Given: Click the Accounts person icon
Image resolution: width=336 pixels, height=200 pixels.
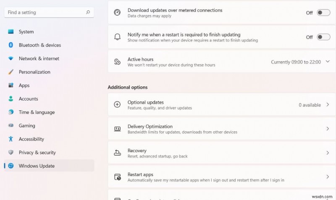Looking at the screenshot, I should pos(11,99).
